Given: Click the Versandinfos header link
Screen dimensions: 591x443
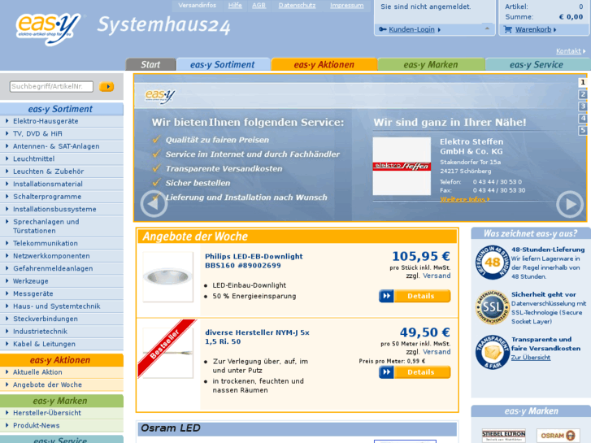Looking at the screenshot, I should coord(197,5).
